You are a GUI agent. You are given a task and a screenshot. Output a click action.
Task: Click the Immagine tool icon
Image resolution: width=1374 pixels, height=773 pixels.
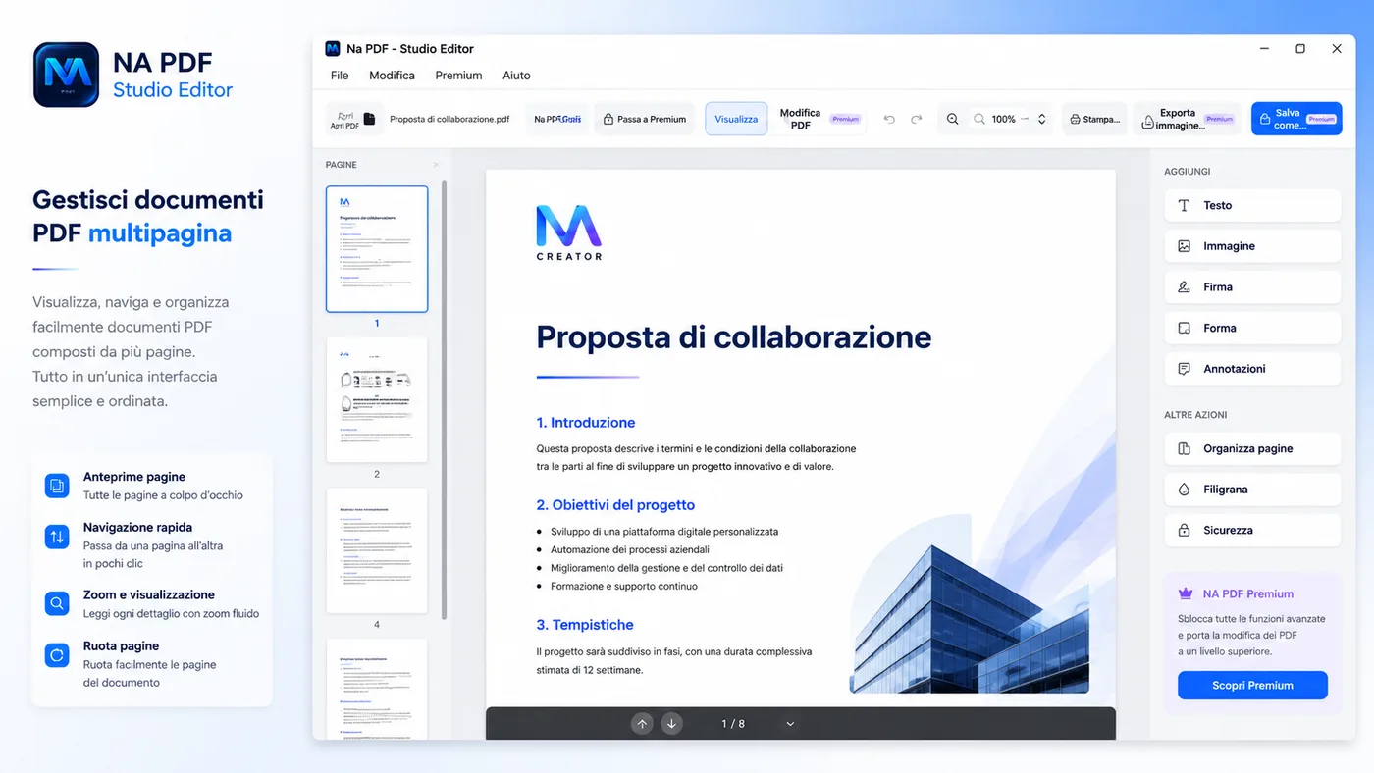1184,246
